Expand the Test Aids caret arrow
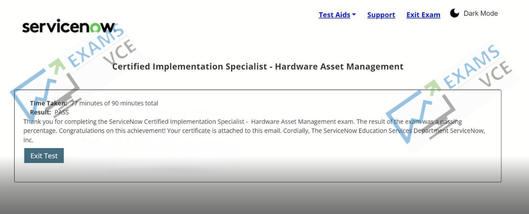The height and width of the screenshot is (214, 529). point(354,15)
